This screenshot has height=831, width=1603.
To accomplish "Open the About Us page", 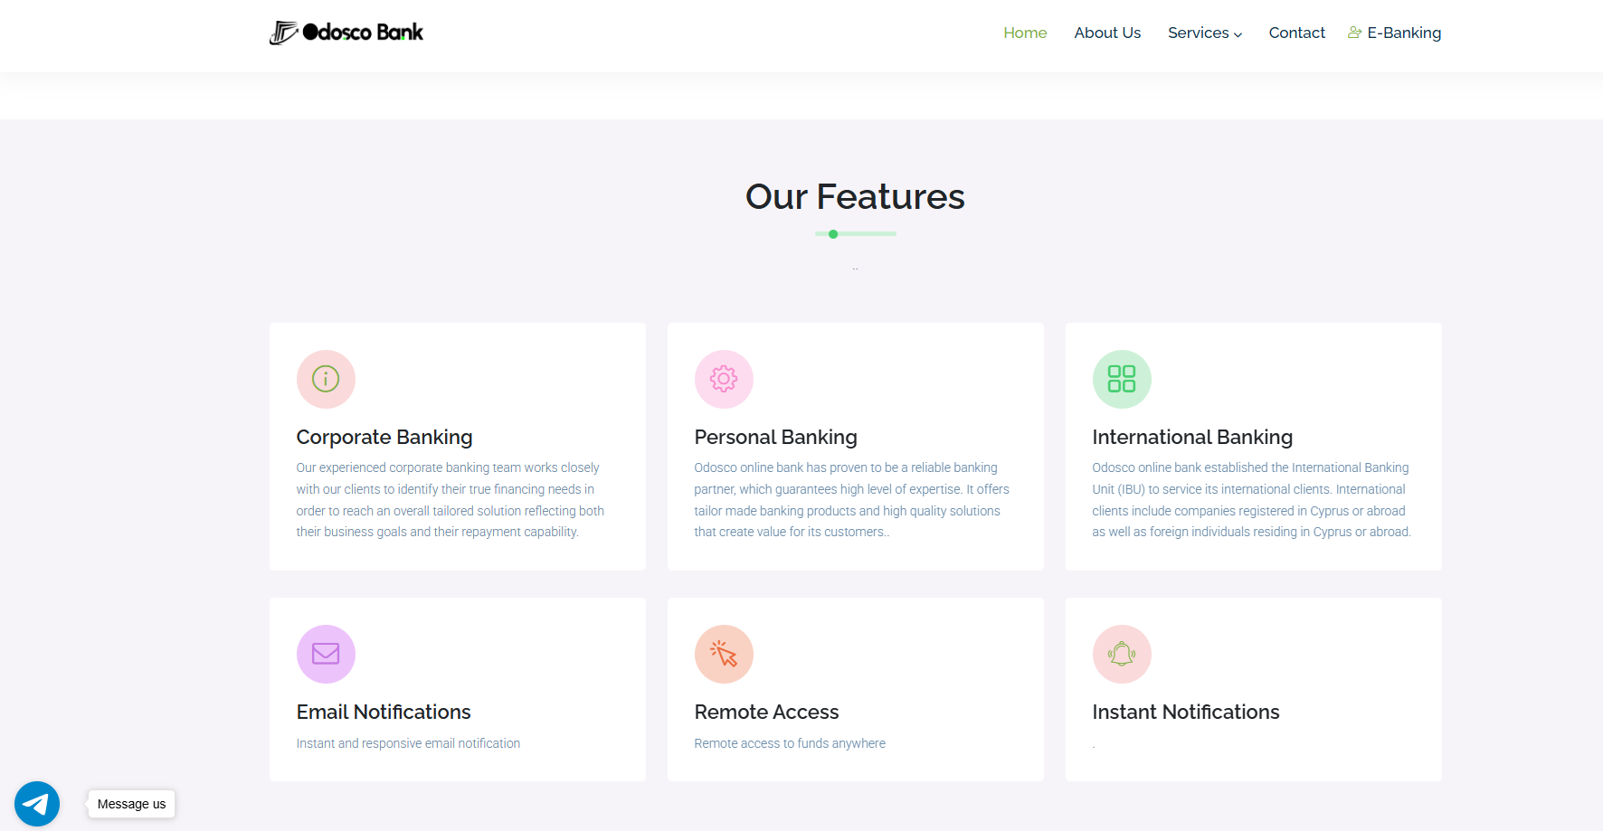I will tap(1107, 33).
